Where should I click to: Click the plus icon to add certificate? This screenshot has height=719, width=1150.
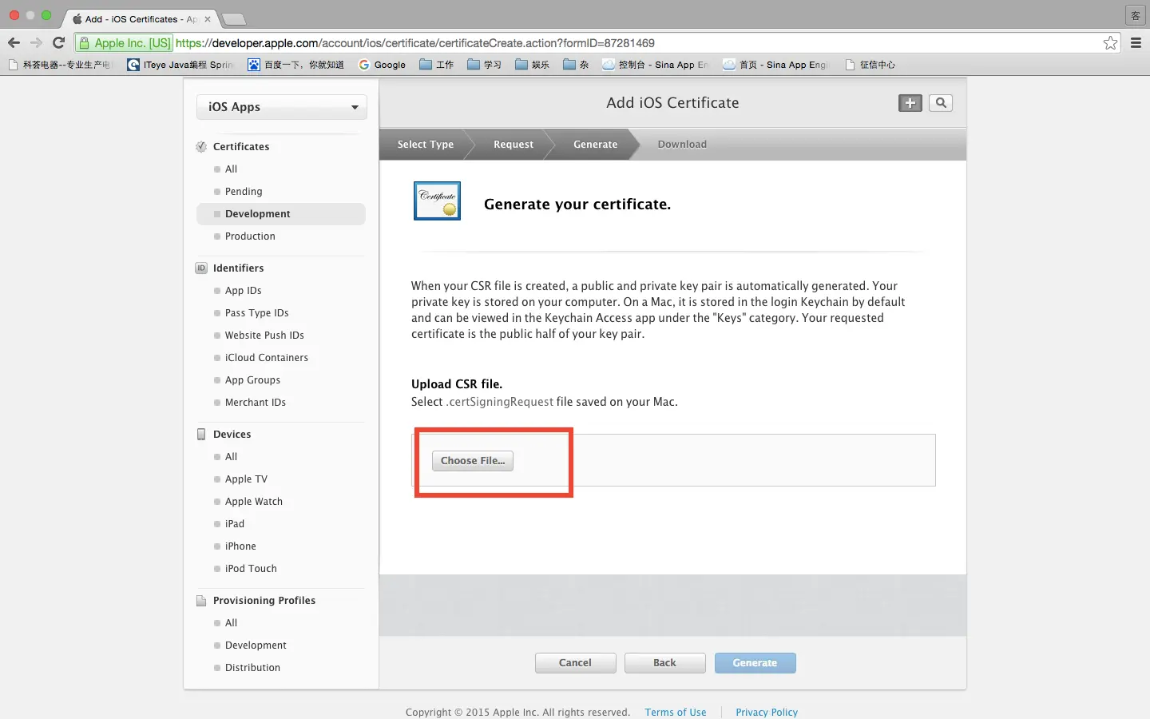pyautogui.click(x=910, y=103)
